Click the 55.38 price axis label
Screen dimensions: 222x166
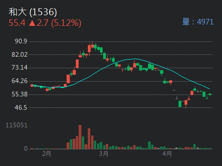pos(19,94)
